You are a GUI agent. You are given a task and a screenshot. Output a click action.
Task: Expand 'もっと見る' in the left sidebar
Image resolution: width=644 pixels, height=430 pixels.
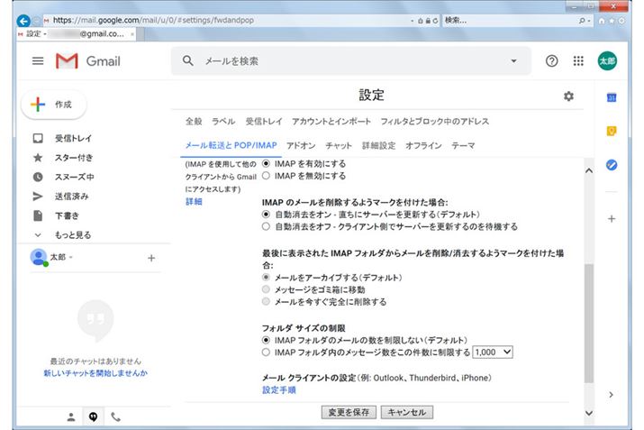pos(72,234)
